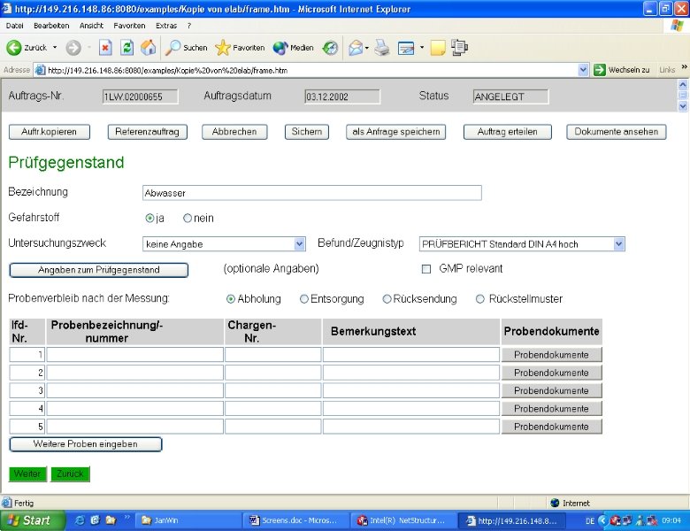Click the Mail envelope icon
Viewport: 690px width, 531px height.
point(356,48)
